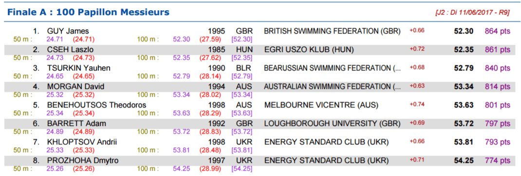This screenshot has width=521, height=176.
Task: Click final time 52.35 in bold
Action: tap(464, 50)
